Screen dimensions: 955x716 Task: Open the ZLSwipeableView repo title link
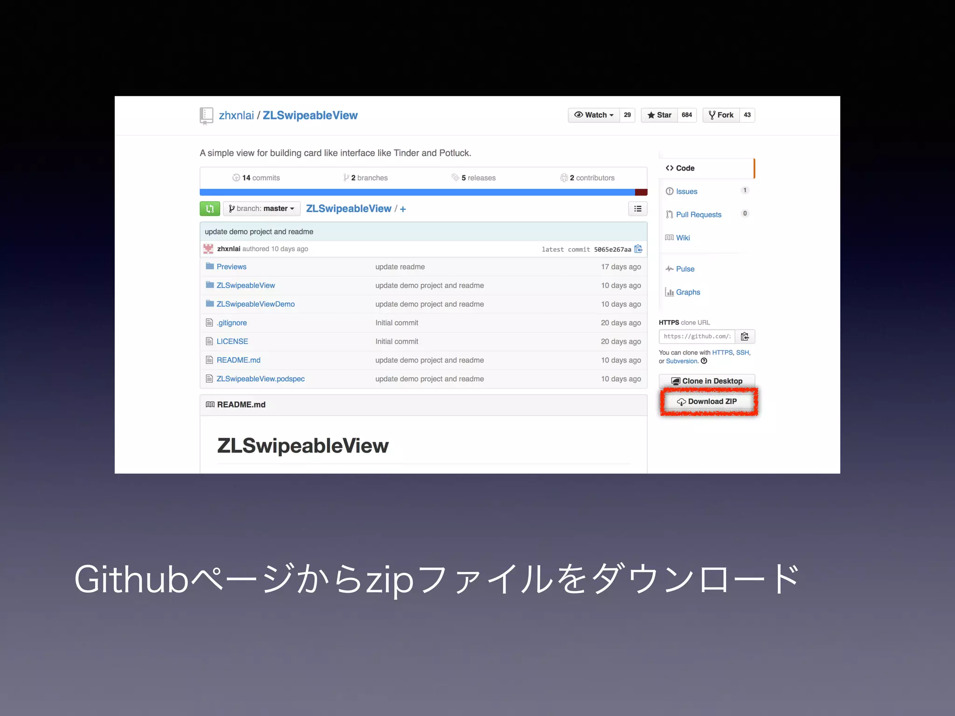[310, 116]
